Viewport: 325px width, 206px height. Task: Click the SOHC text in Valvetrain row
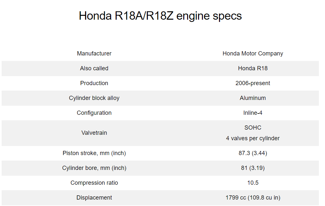pos(253,128)
